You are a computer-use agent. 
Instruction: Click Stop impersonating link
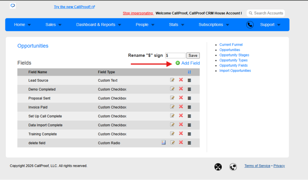tap(138, 13)
